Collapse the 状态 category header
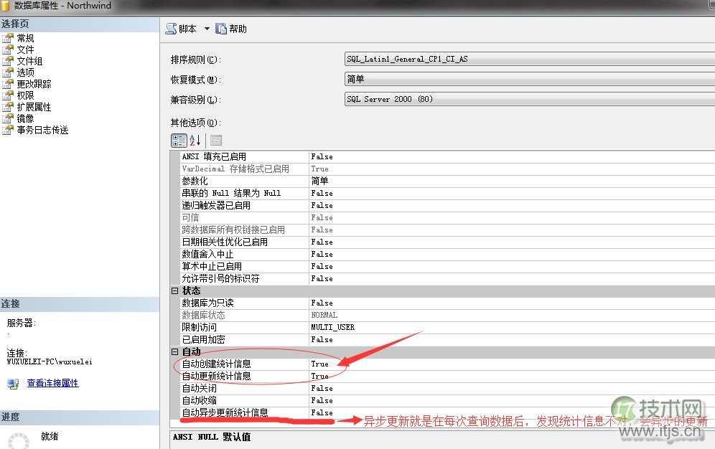Image resolution: width=715 pixels, height=449 pixels. click(174, 290)
